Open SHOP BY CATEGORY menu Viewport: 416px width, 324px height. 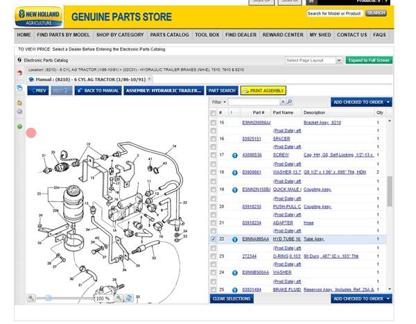(x=120, y=35)
